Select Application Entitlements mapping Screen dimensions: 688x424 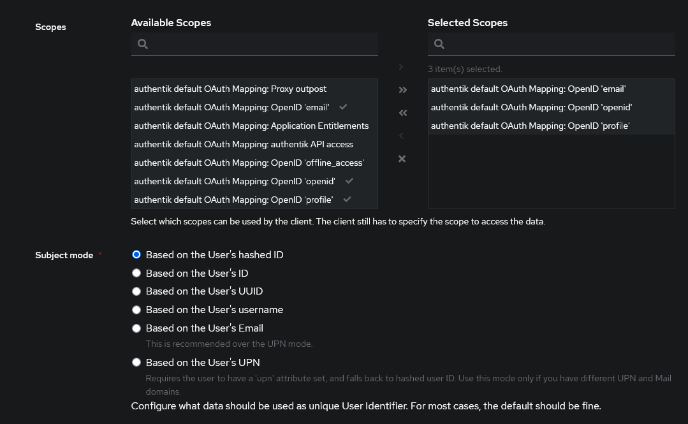(x=254, y=126)
